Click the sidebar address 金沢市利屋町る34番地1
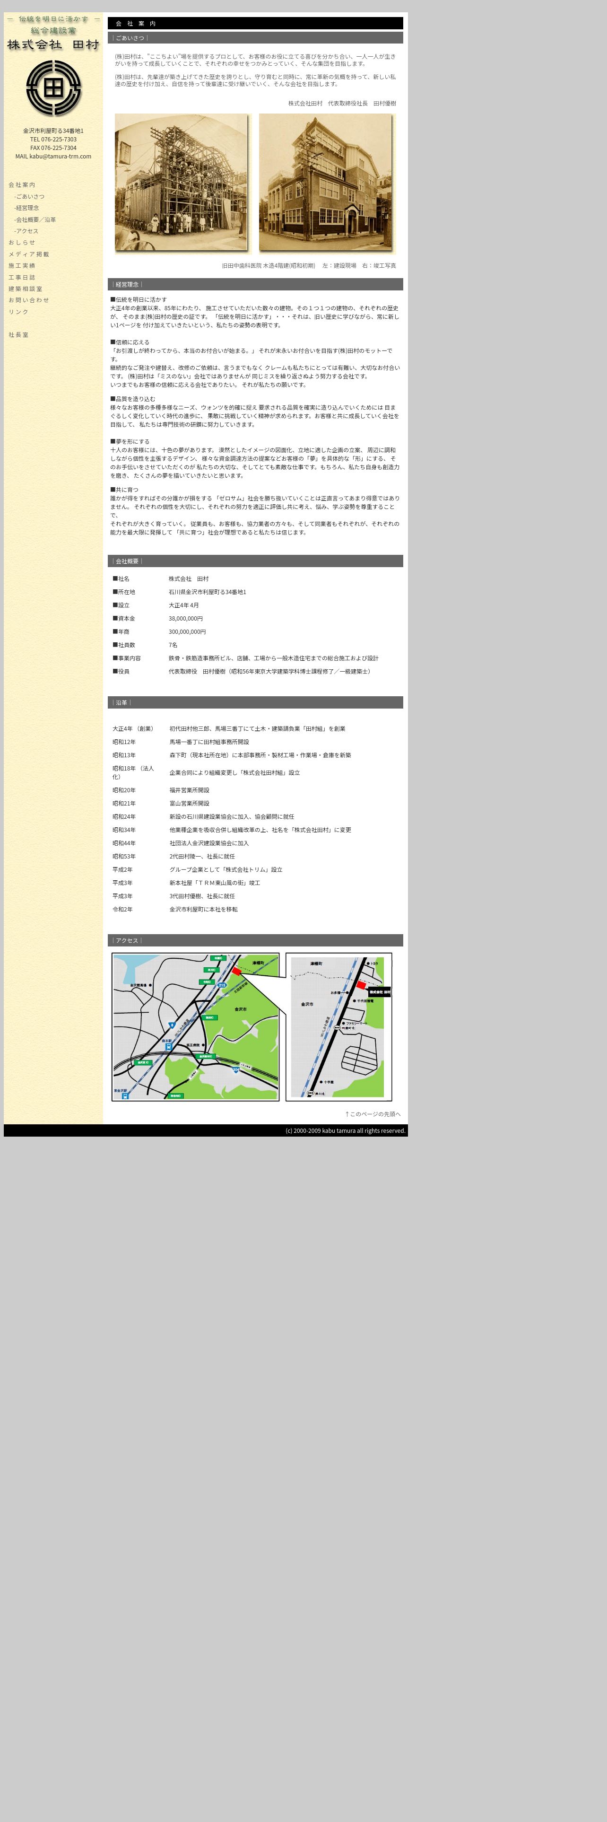Image resolution: width=607 pixels, height=1822 pixels. [x=53, y=131]
